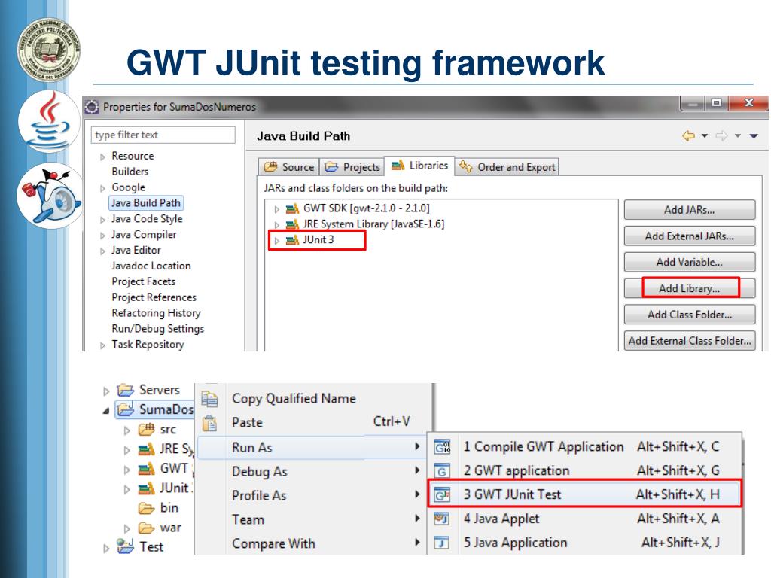Expand the Java Code Style node

[x=102, y=220]
